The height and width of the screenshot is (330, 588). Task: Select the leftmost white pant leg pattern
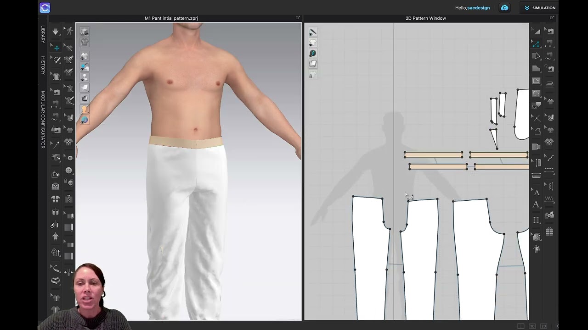click(370, 259)
